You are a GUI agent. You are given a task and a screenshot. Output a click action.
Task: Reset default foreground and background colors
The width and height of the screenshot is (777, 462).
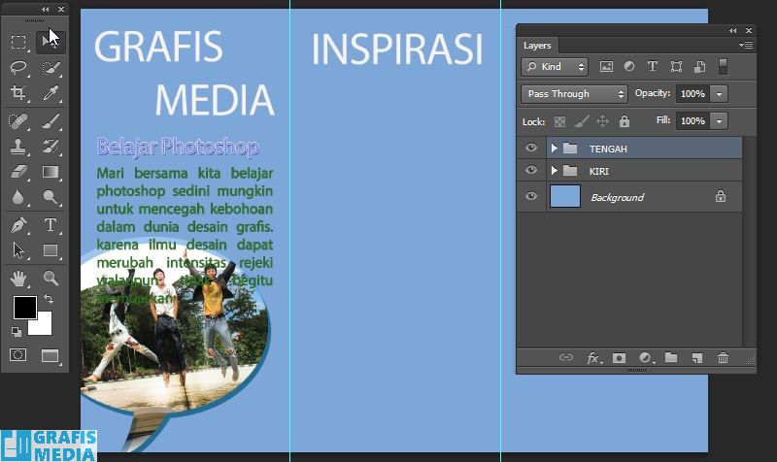(x=17, y=332)
